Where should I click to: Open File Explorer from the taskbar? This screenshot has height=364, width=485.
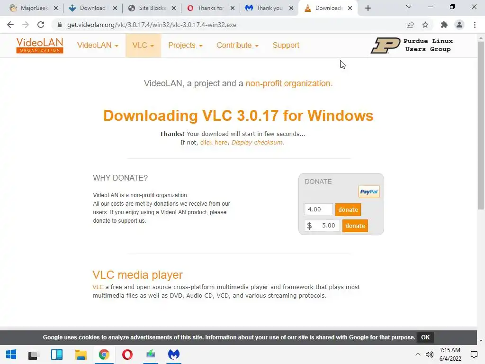(81, 355)
